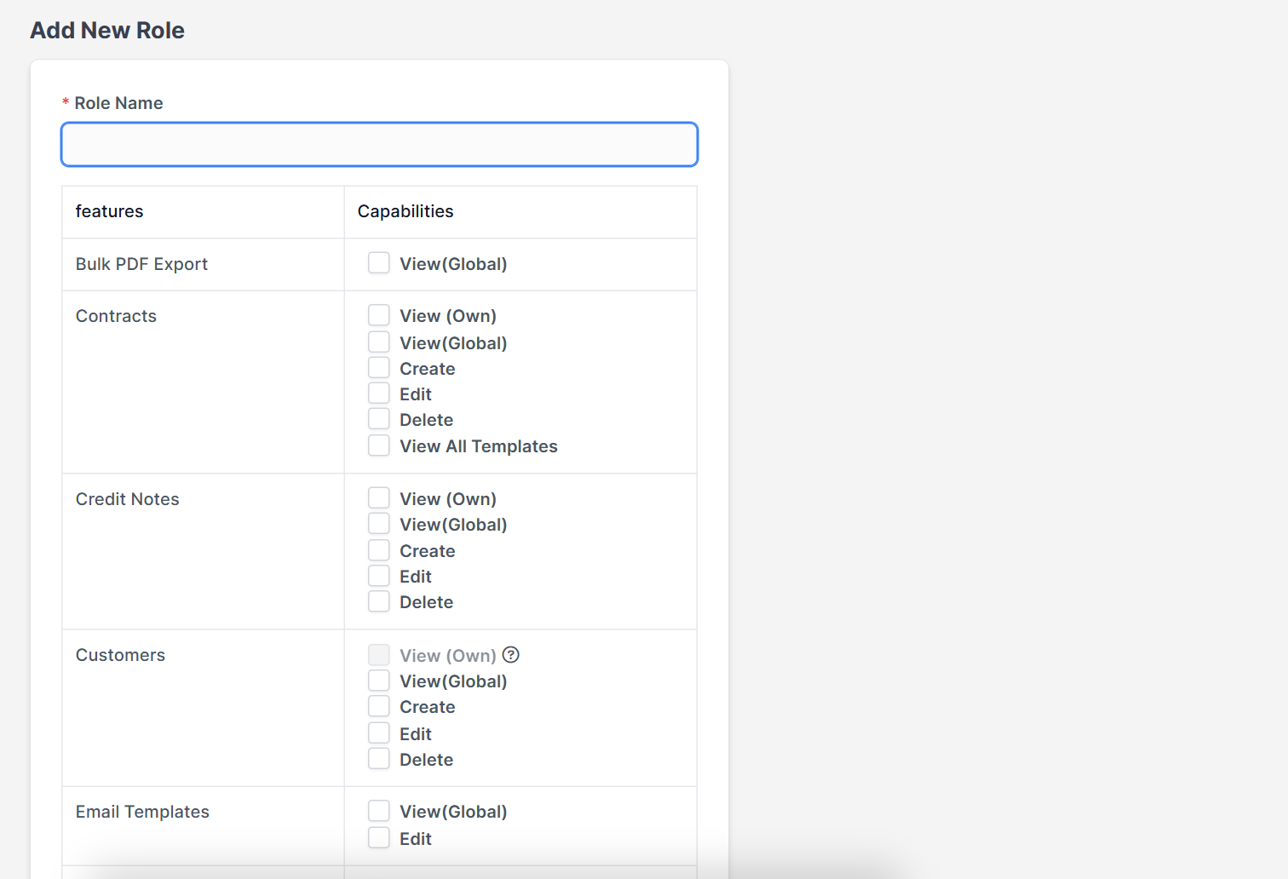
Task: Click the 'features' column header
Action: (109, 211)
